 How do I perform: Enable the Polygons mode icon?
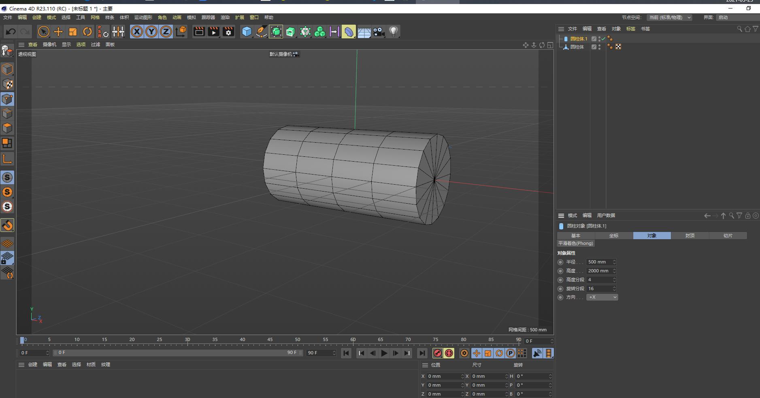tap(7, 128)
